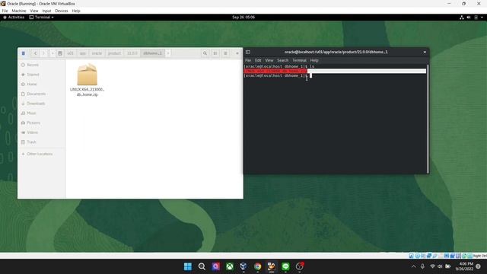Click the GNOME clock Sep 26 05:06
487x274 pixels.
click(243, 18)
